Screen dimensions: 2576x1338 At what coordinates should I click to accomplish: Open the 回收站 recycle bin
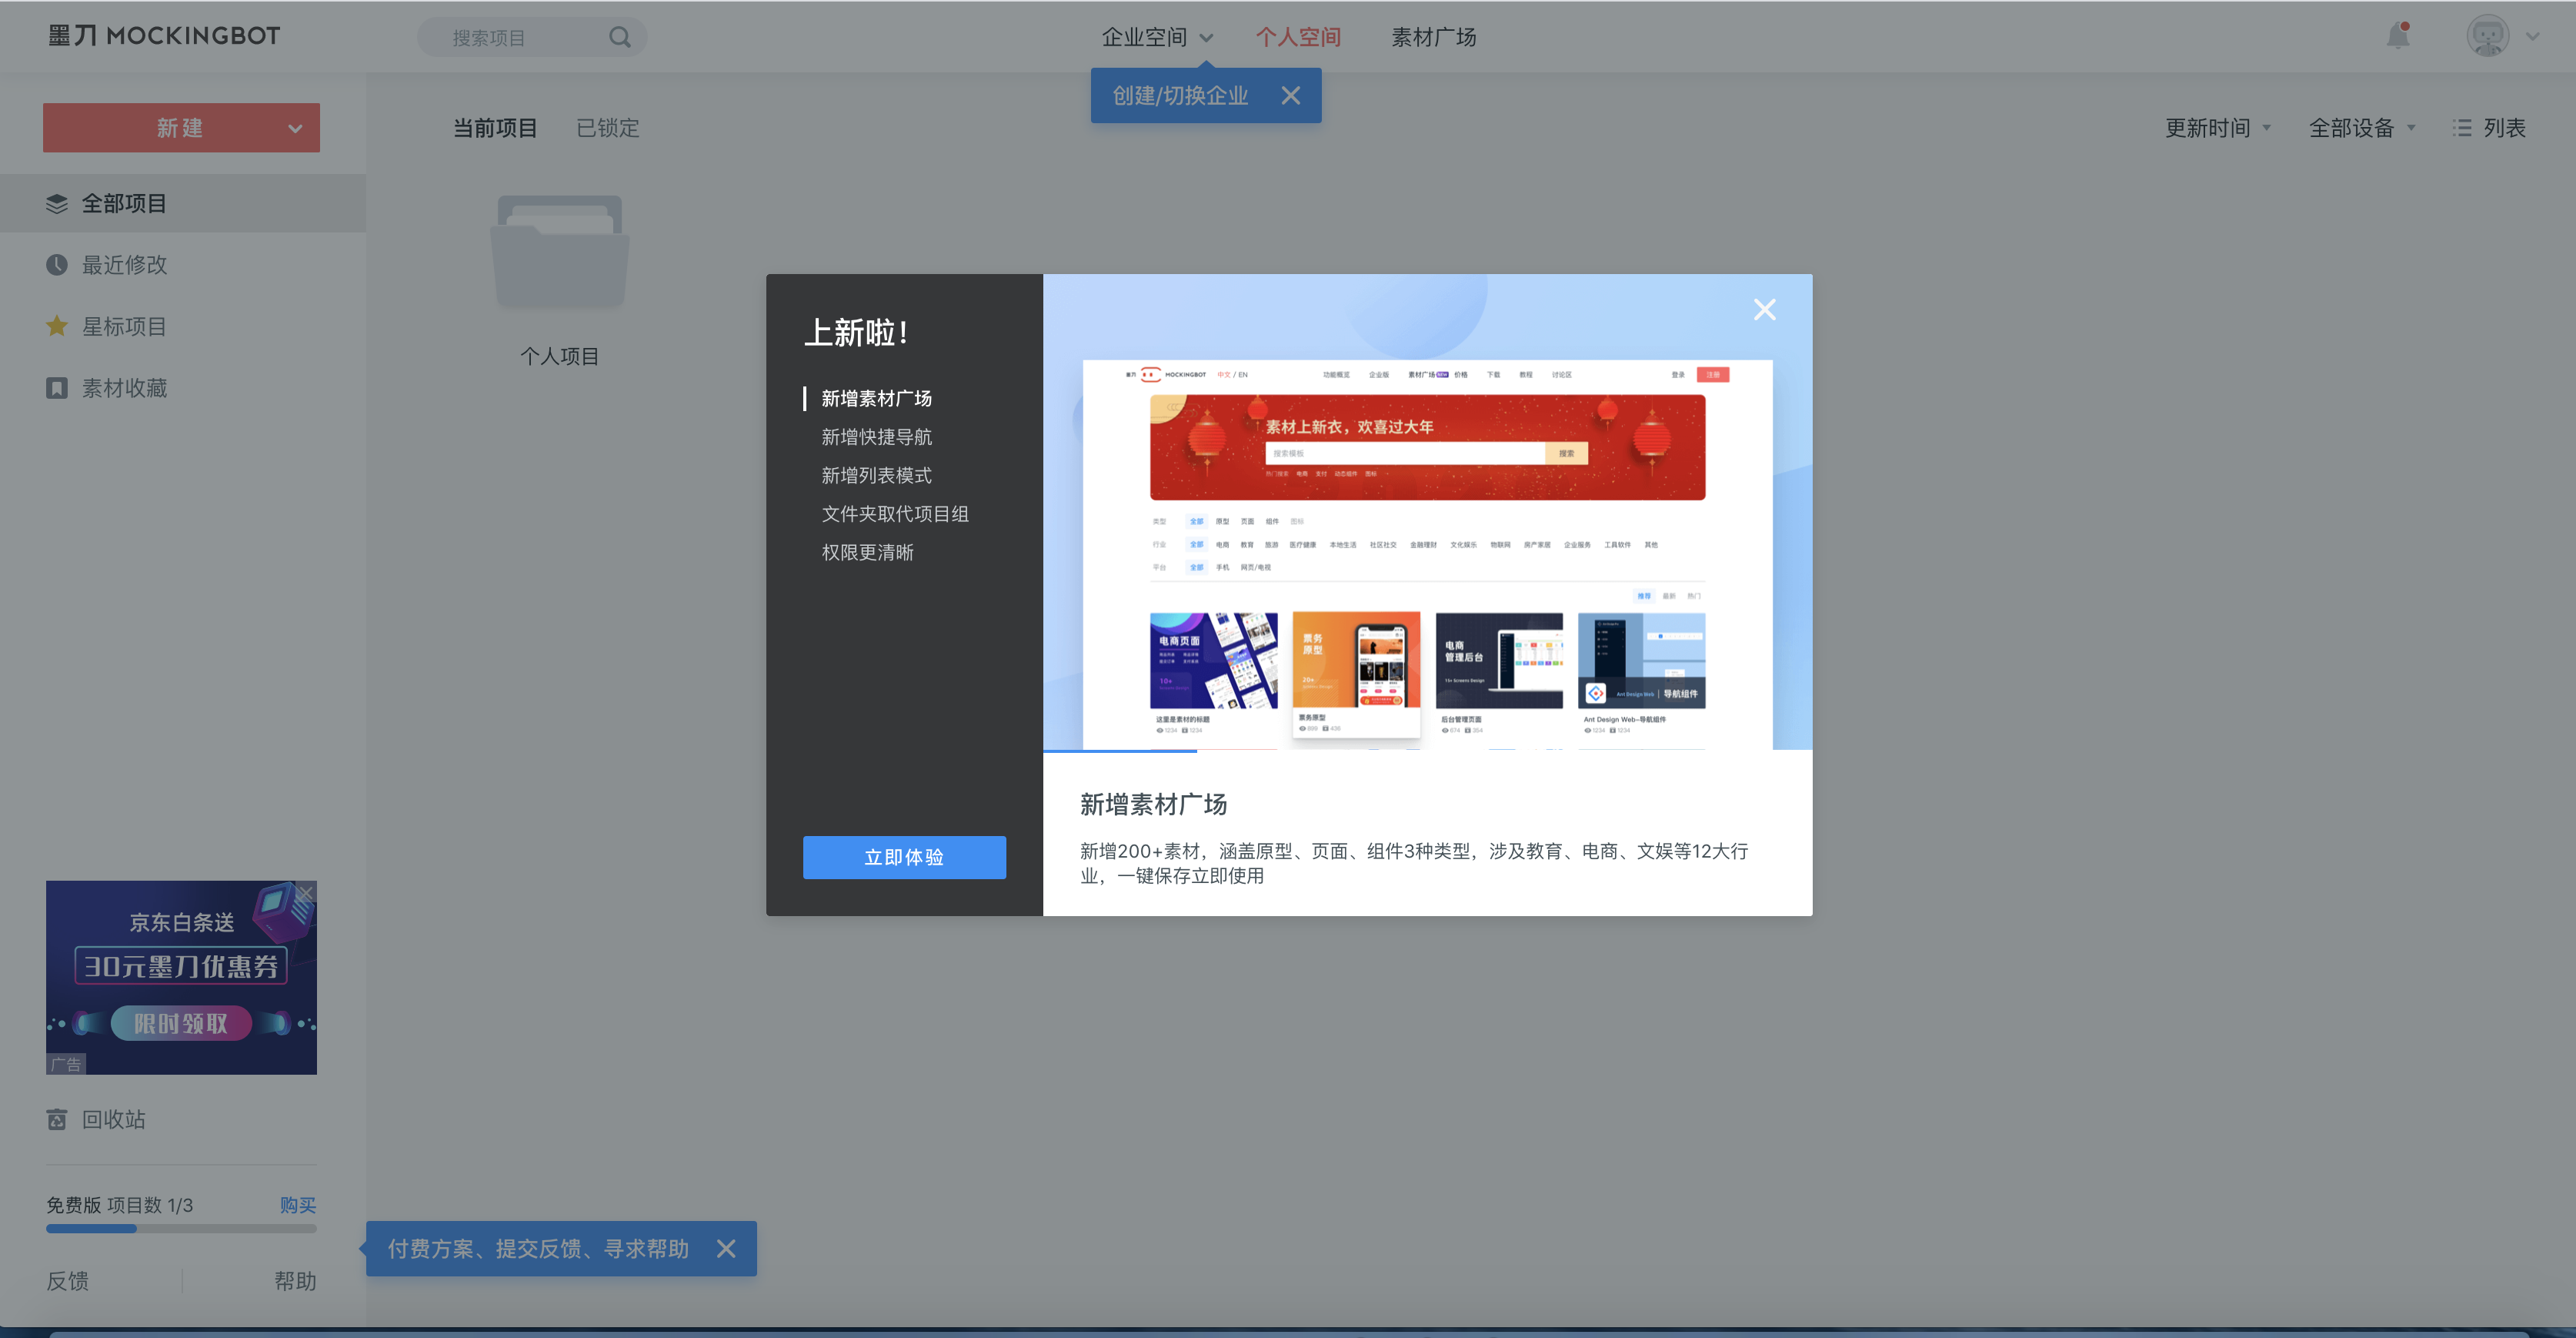[113, 1119]
